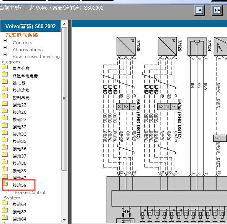
Task: Select the 接地83 label
Action: coord(20,212)
